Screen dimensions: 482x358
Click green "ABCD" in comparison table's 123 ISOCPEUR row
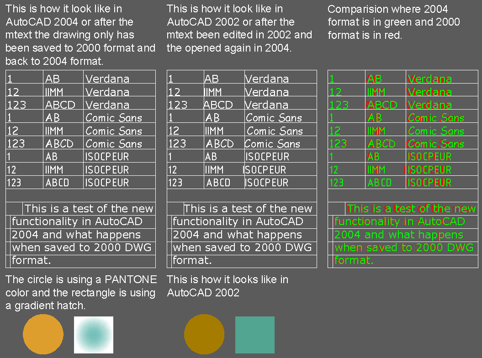tap(380, 183)
